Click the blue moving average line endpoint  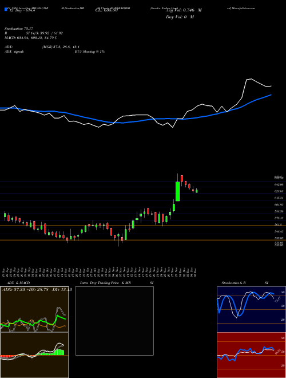(271, 94)
